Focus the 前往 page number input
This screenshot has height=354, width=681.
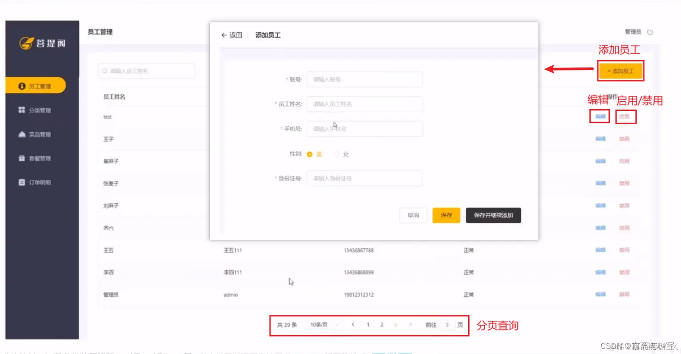coord(447,325)
